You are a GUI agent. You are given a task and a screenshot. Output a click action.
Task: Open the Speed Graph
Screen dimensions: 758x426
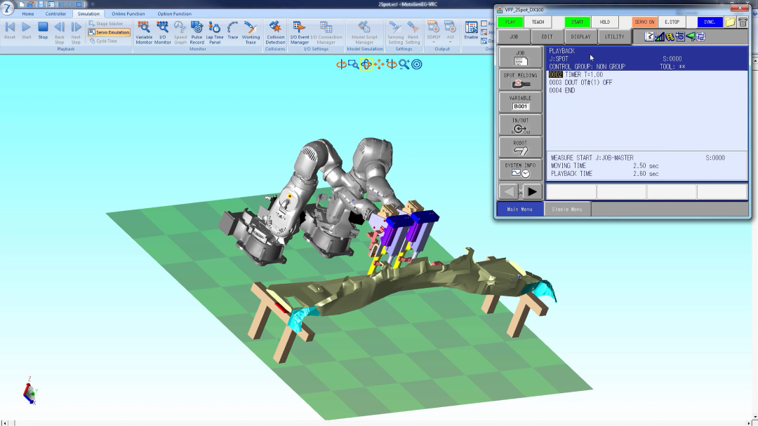coord(180,32)
